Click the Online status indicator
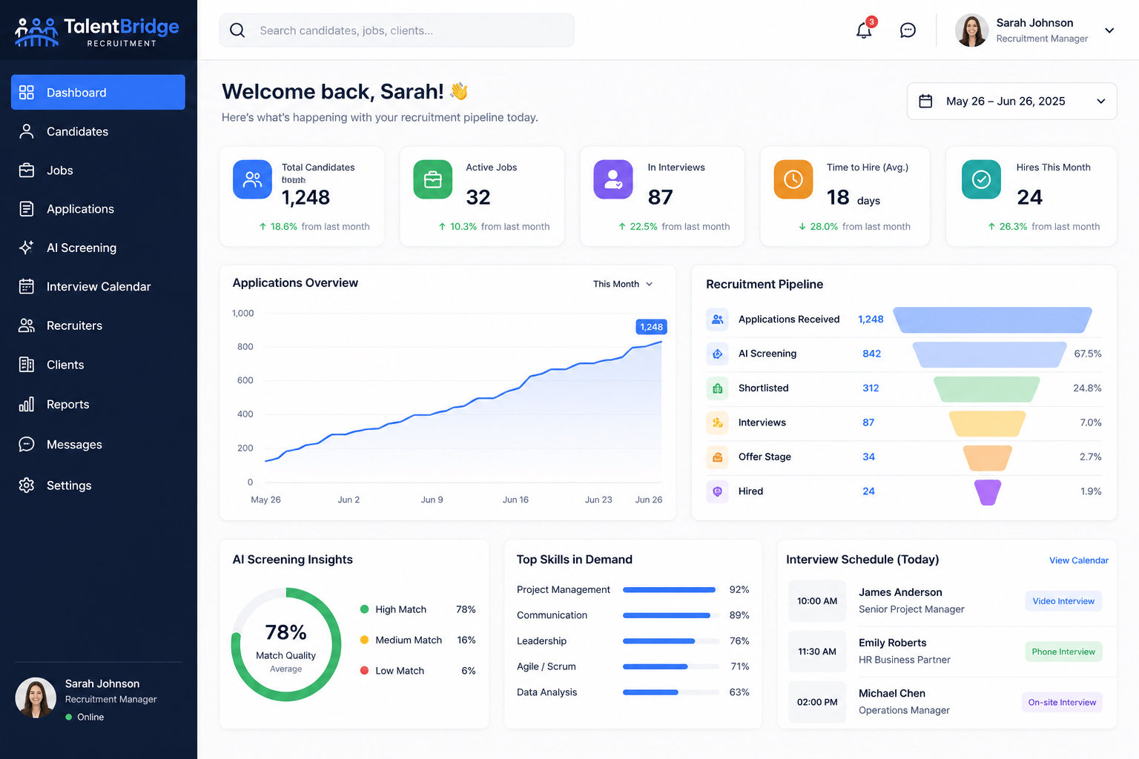 85,717
